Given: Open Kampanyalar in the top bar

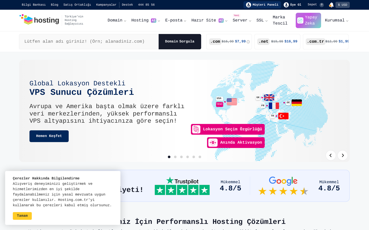Looking at the screenshot, I should click(106, 5).
